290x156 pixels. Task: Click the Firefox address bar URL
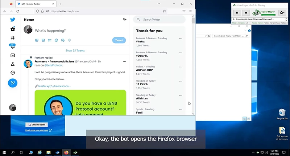[65, 11]
